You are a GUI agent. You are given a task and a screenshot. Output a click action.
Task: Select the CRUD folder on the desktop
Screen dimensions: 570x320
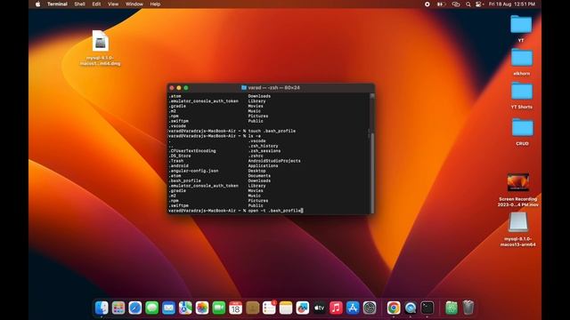pos(523,128)
